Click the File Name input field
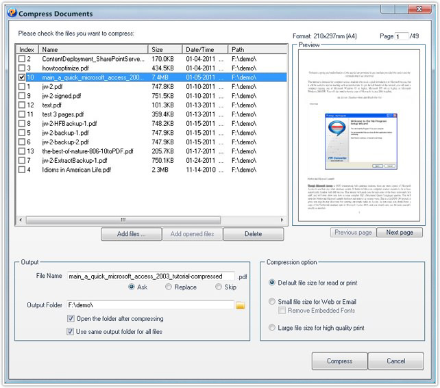Viewport: 440px width, 388px height. [x=151, y=276]
